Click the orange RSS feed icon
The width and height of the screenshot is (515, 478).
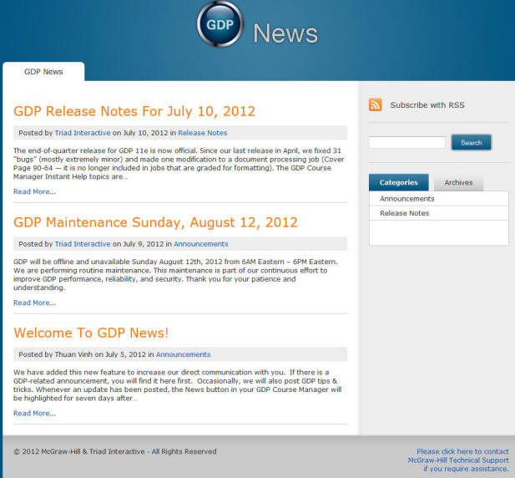pyautogui.click(x=375, y=104)
